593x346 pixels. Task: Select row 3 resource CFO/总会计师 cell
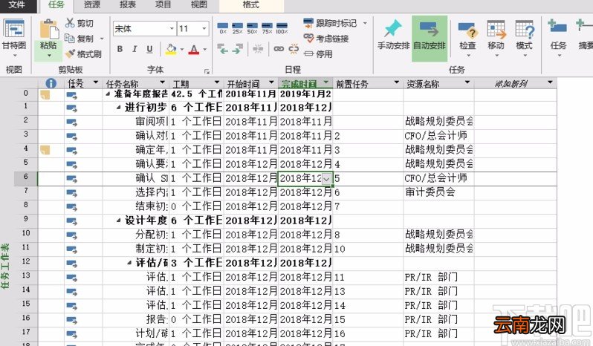click(438, 136)
